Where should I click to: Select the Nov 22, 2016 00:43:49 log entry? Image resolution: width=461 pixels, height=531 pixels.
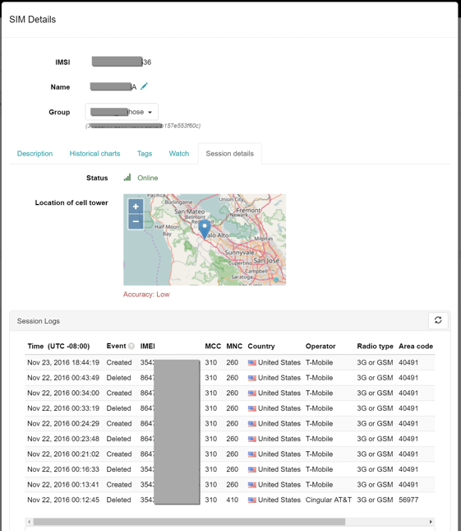[230, 378]
